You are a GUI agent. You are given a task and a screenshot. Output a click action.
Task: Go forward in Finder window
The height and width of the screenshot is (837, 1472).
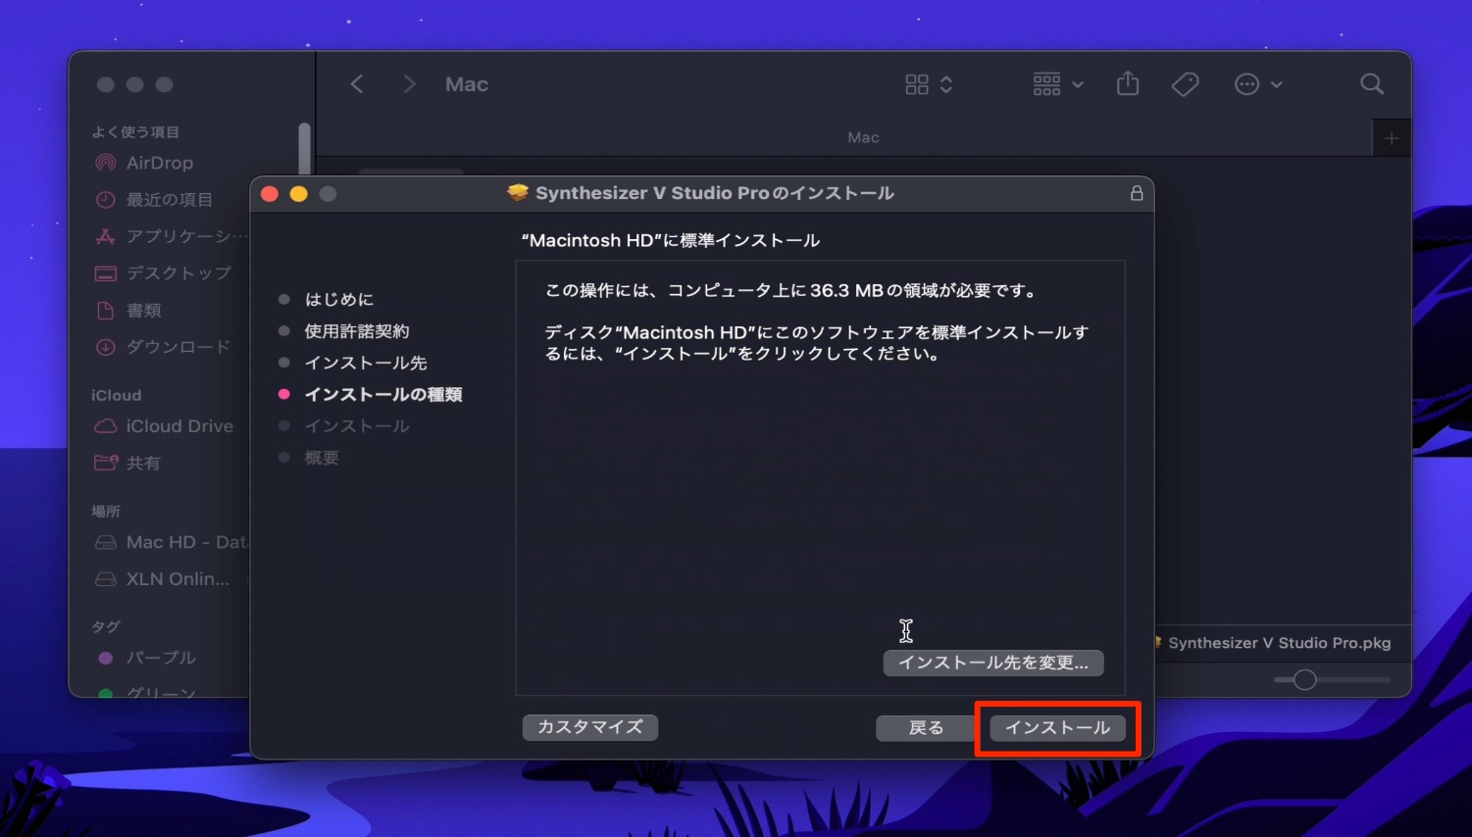(409, 84)
